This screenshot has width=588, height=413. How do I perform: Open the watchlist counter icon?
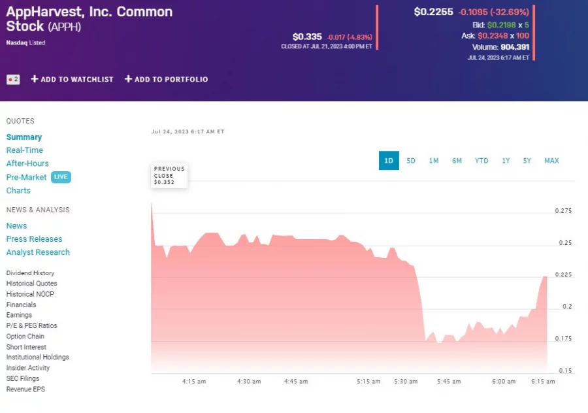(13, 79)
